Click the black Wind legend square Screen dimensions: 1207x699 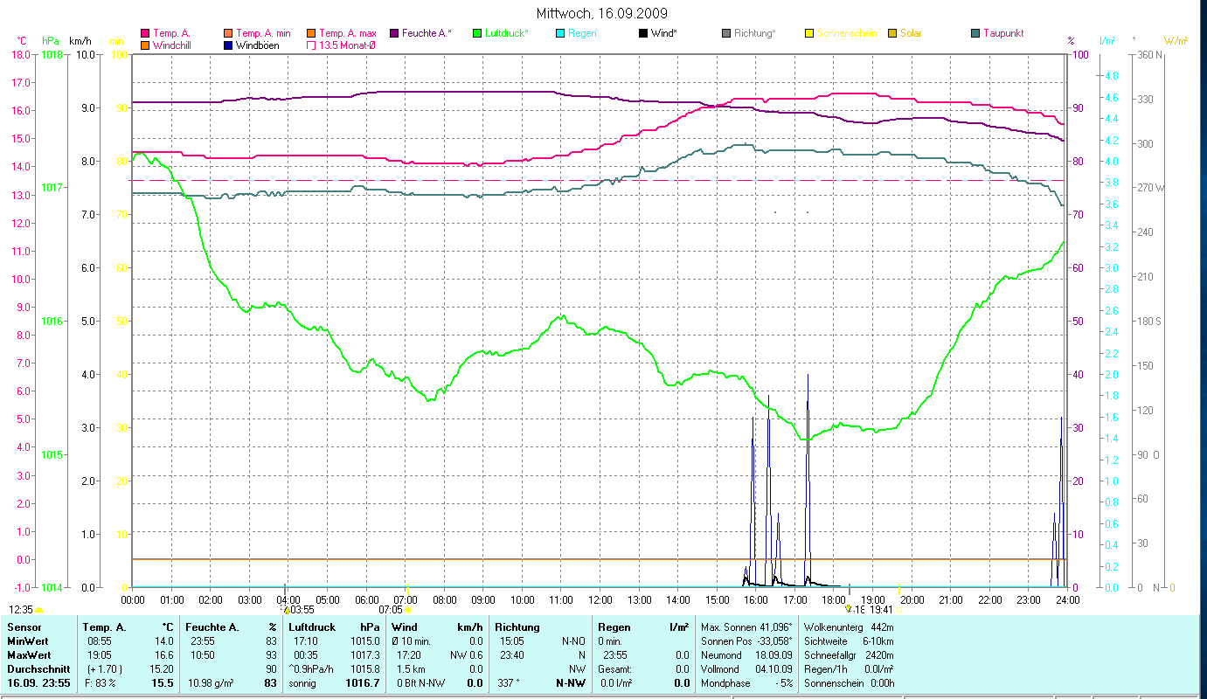click(x=643, y=33)
